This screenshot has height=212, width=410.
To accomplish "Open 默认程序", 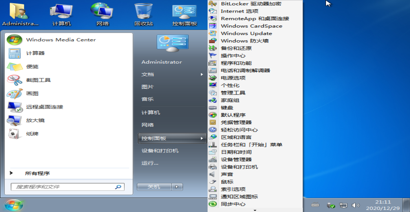I will point(255,115).
